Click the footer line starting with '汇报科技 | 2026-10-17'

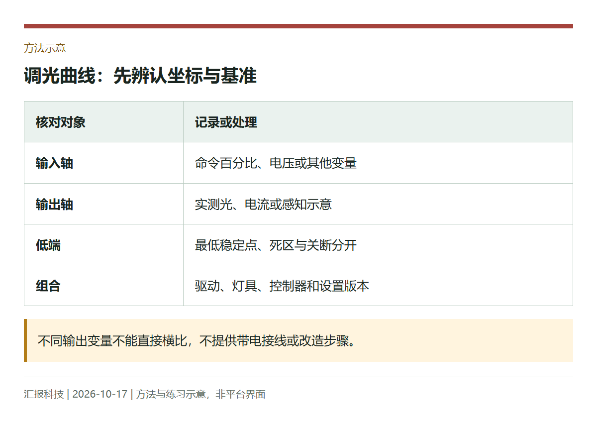145,395
